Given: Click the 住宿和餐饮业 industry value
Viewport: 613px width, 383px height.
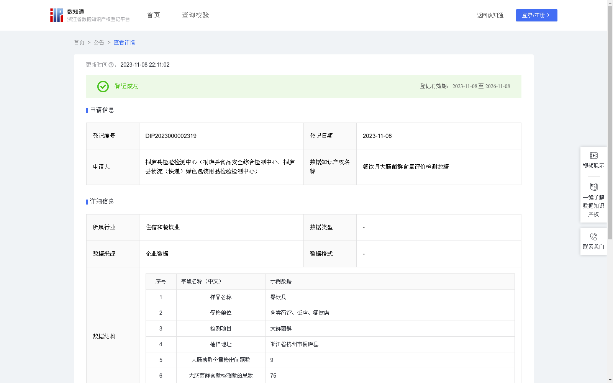Looking at the screenshot, I should (162, 228).
